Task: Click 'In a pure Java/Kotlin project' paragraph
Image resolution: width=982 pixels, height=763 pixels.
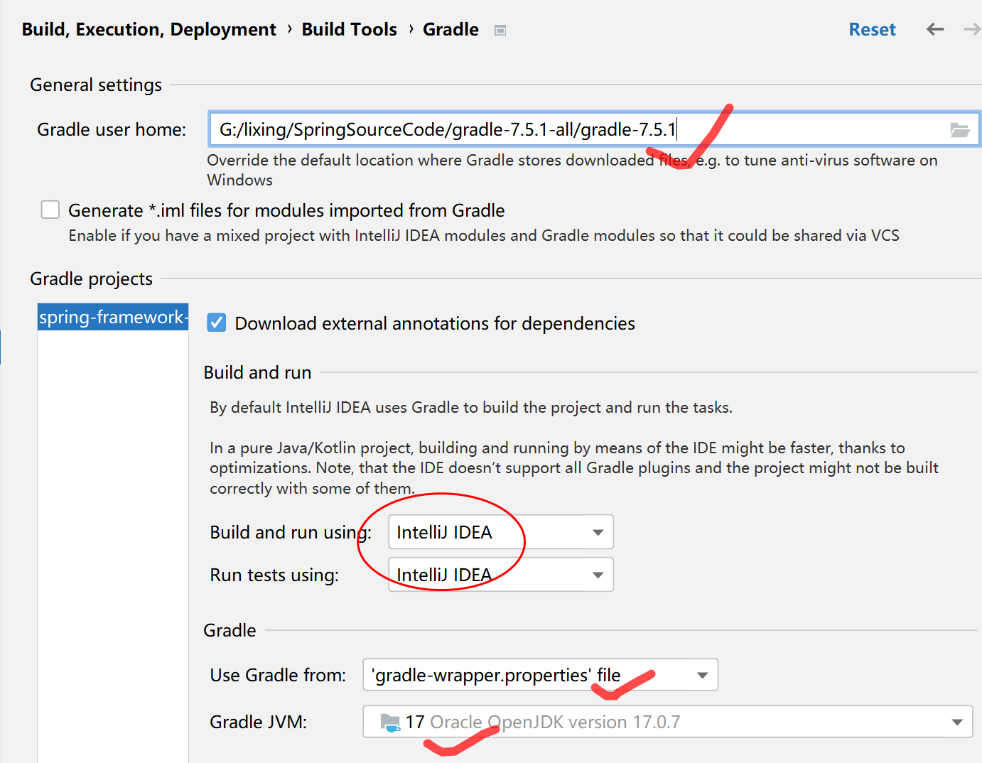Action: [574, 467]
